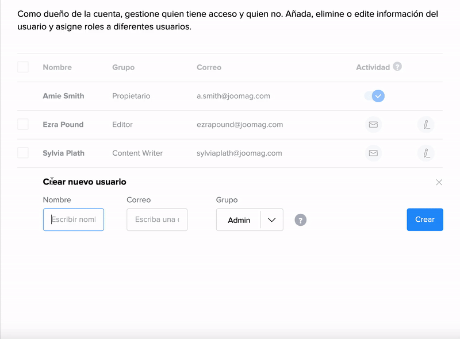
Task: Click the ezrapound@joomag.com email address
Action: 239,125
